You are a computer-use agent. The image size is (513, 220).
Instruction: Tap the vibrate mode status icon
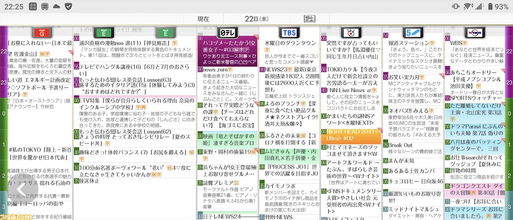click(x=456, y=6)
